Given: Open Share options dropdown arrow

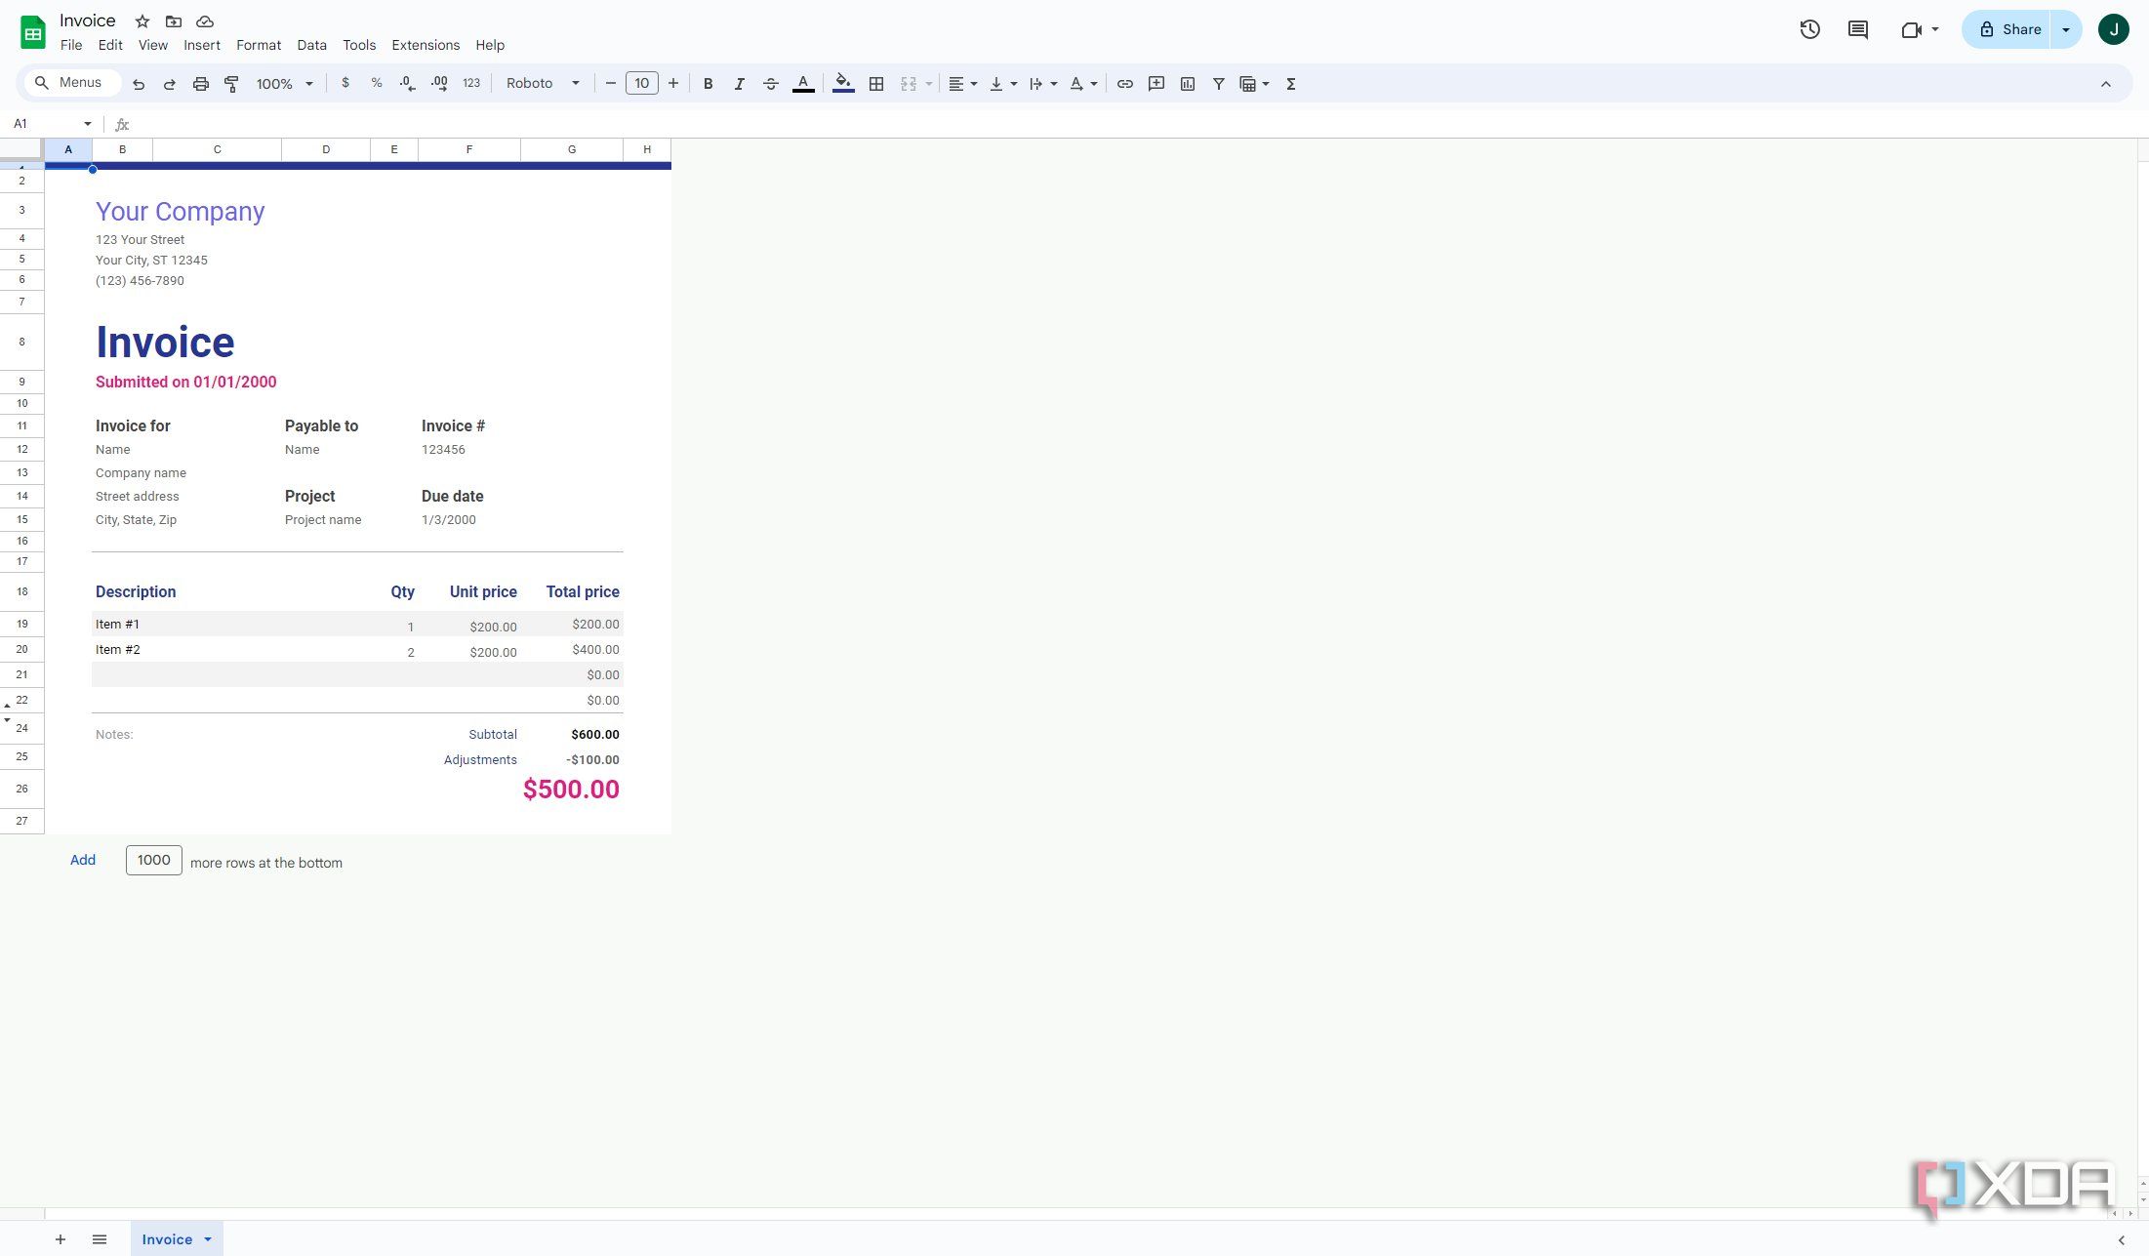Looking at the screenshot, I should (x=2066, y=29).
